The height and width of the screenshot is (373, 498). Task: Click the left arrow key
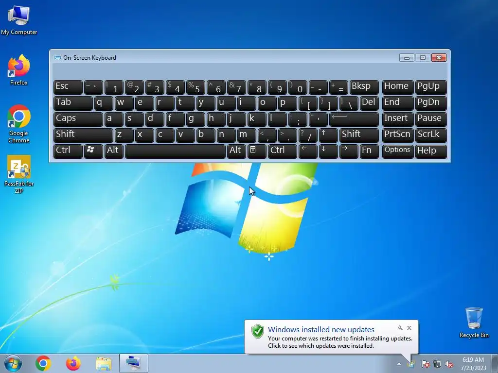point(308,151)
